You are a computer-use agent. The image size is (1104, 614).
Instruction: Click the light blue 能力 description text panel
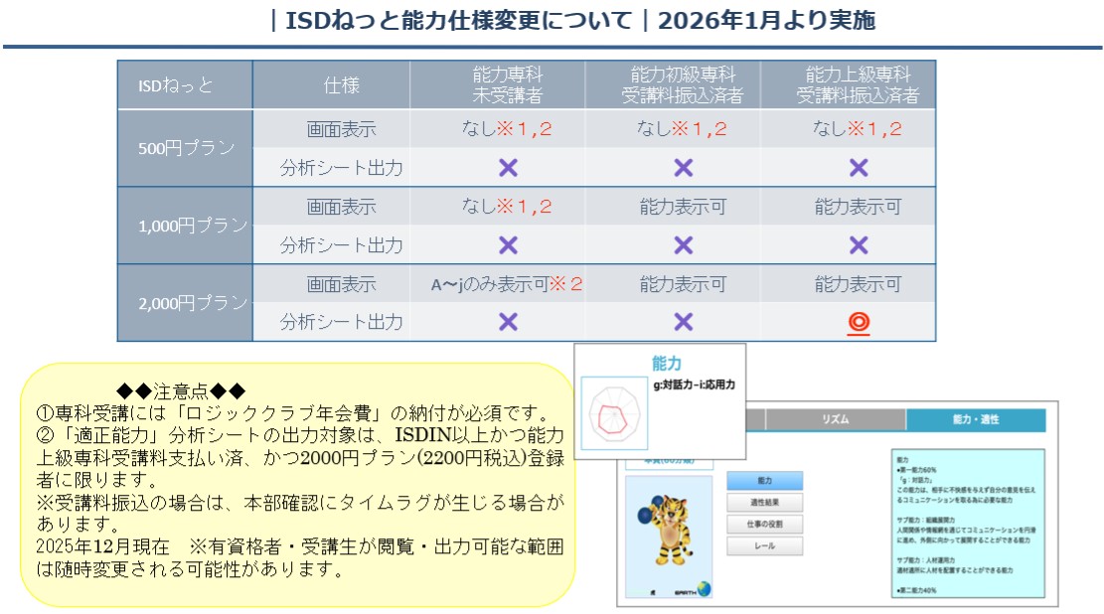(x=967, y=522)
